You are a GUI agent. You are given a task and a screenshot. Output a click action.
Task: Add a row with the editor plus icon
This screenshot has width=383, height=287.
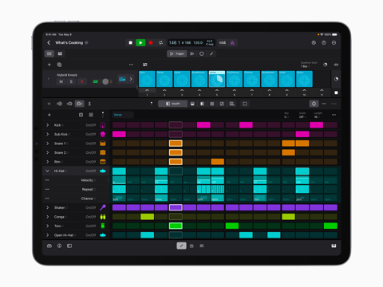click(49, 115)
